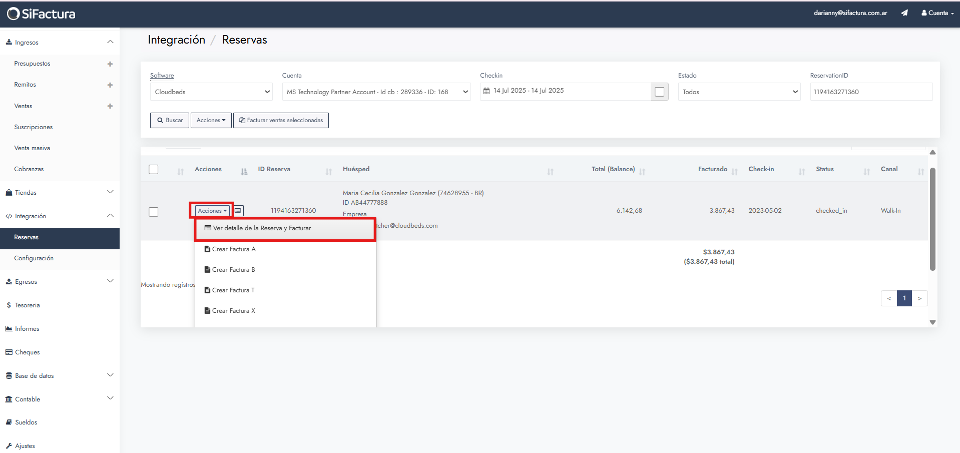This screenshot has height=453, width=960.
Task: Click the Sueldos book icon
Action: click(9, 422)
